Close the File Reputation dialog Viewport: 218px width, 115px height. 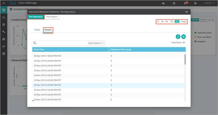(x=187, y=12)
